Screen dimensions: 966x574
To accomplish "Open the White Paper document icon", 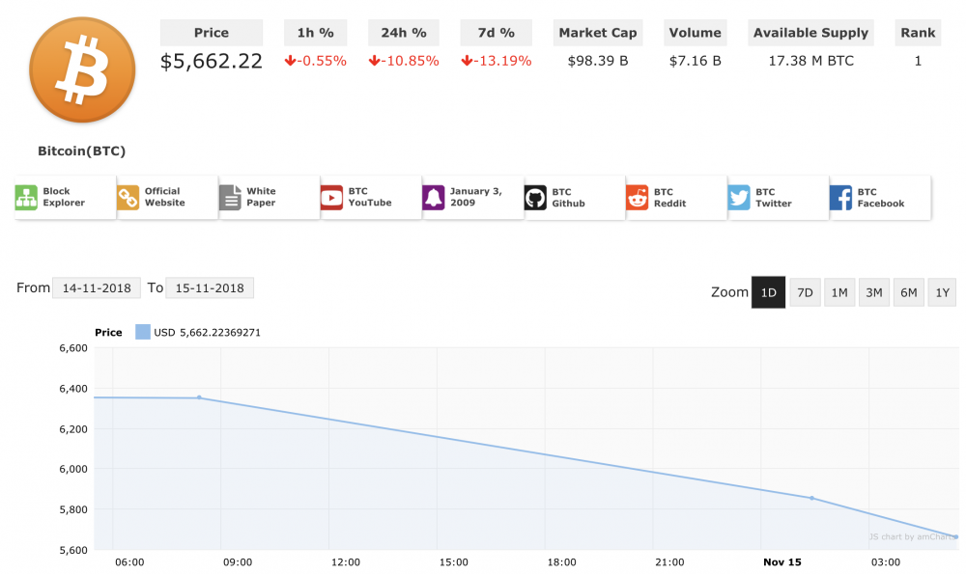I will tap(231, 198).
